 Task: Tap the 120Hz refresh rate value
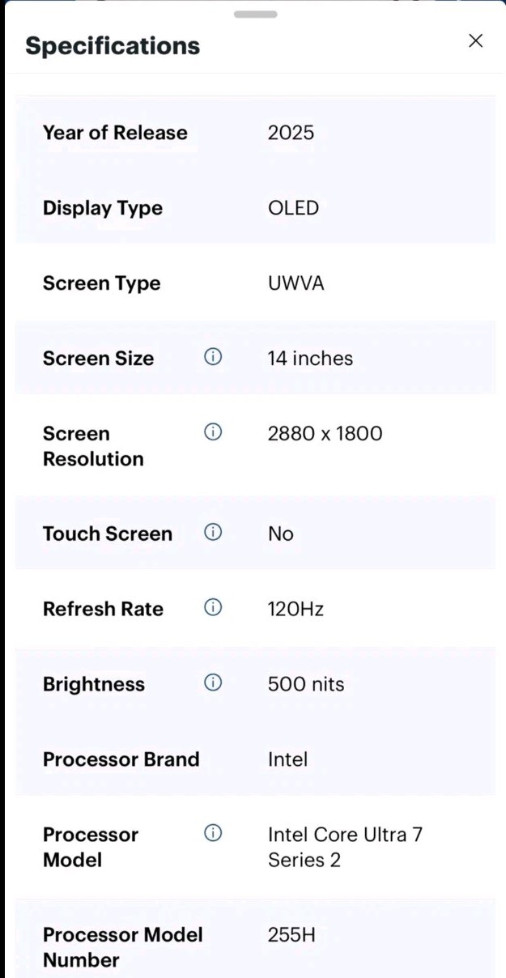pos(296,610)
